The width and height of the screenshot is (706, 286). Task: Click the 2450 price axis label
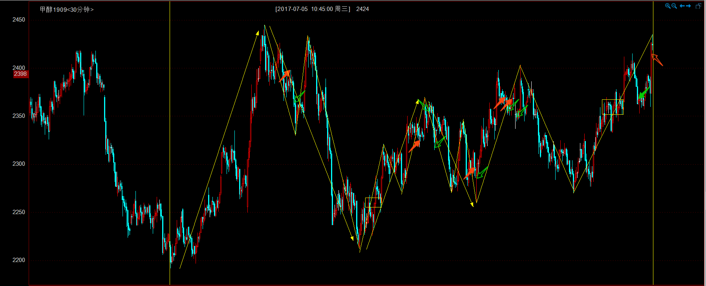pyautogui.click(x=18, y=20)
